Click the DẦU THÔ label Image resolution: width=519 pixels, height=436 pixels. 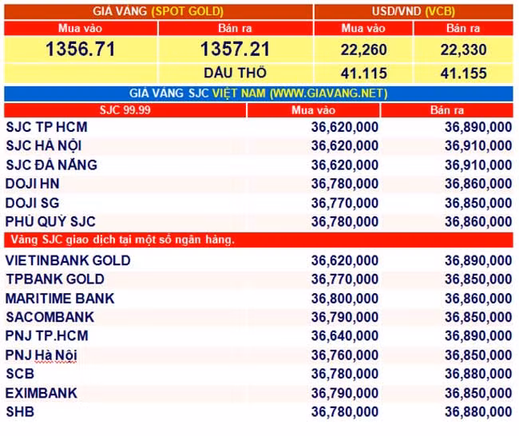[235, 73]
